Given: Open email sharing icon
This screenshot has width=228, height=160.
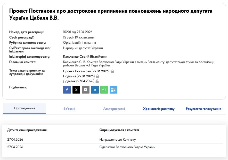Looking at the screenshot, I should coord(85,89).
